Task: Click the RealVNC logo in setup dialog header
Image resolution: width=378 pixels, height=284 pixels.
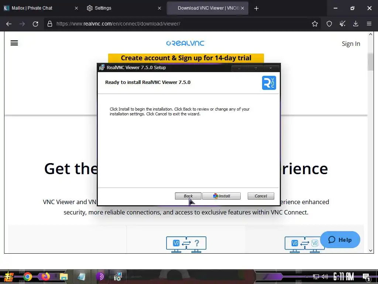Action: click(269, 83)
